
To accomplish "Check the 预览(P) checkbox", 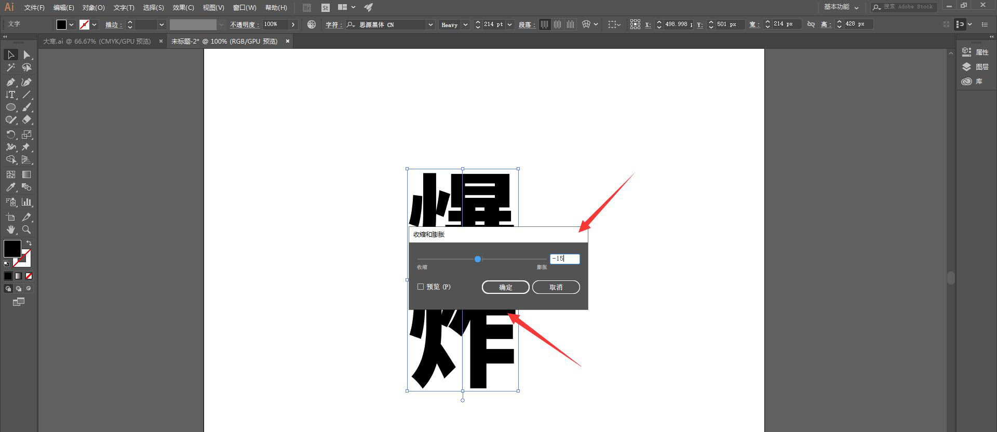I will click(x=421, y=287).
